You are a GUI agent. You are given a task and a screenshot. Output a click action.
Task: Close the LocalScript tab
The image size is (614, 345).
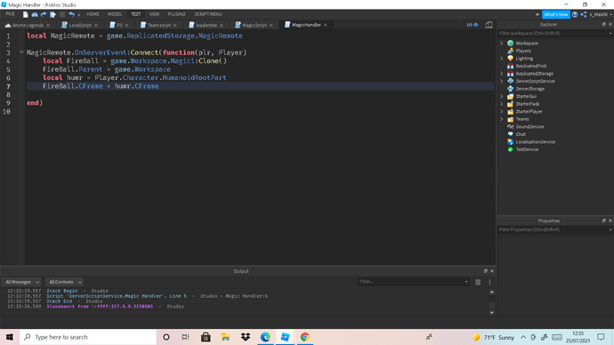coord(96,25)
